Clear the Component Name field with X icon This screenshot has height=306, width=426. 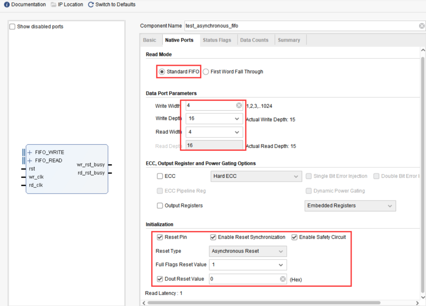[x=422, y=26]
